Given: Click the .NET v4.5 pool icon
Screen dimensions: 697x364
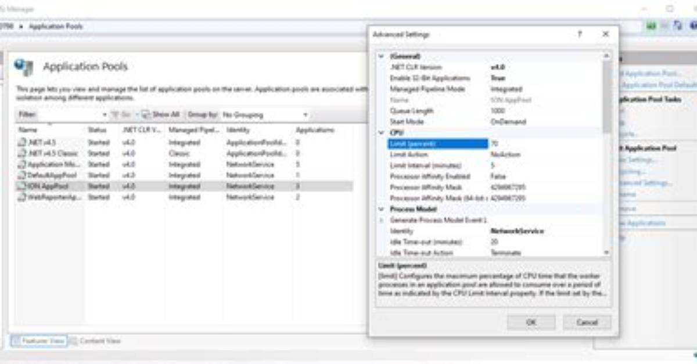Looking at the screenshot, I should 22,142.
